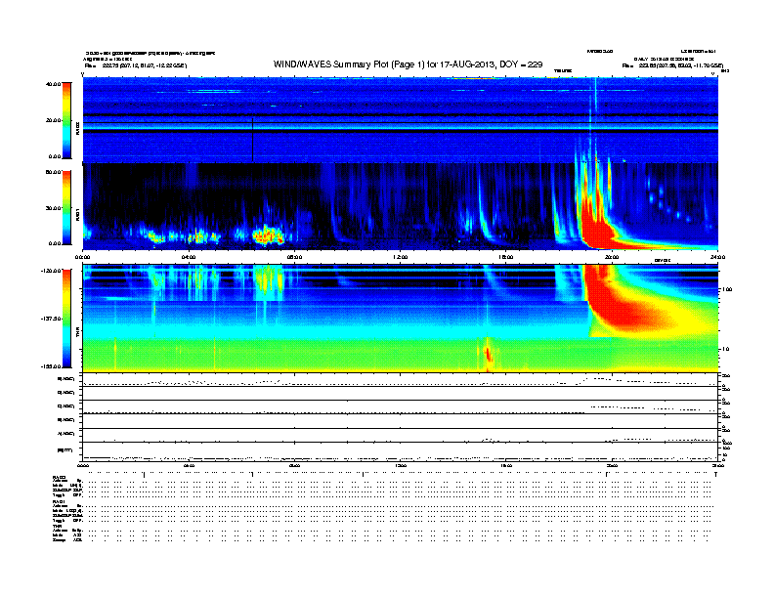
Task: Click the 30.00 color bar label
Action: point(53,208)
